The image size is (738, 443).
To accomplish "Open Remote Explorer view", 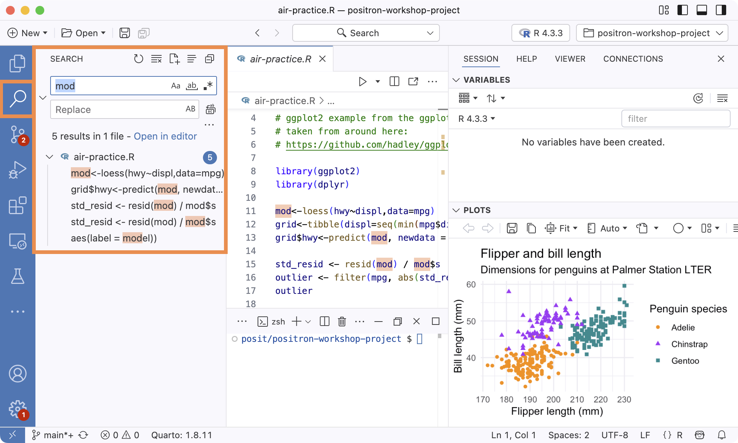I will (17, 241).
